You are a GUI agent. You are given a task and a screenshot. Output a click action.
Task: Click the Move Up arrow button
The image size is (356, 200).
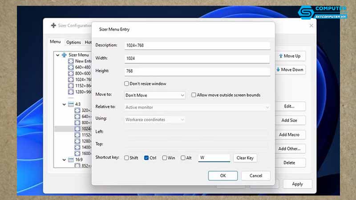pos(290,56)
